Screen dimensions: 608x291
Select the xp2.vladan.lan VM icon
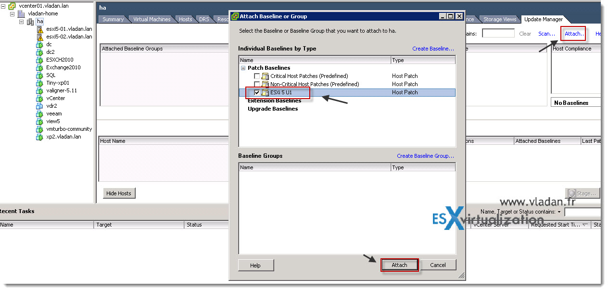[40, 137]
